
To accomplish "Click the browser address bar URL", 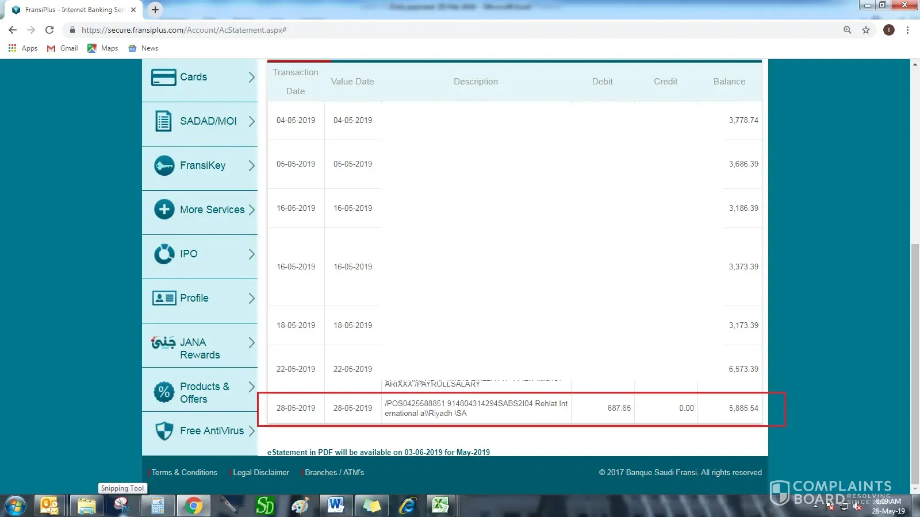I will [184, 30].
